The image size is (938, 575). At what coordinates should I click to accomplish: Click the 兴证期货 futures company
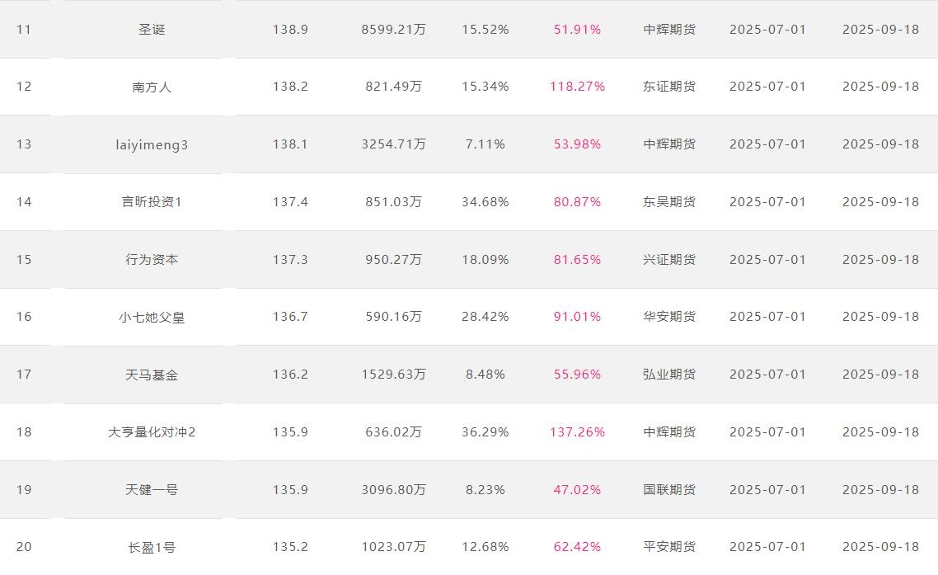coord(669,260)
